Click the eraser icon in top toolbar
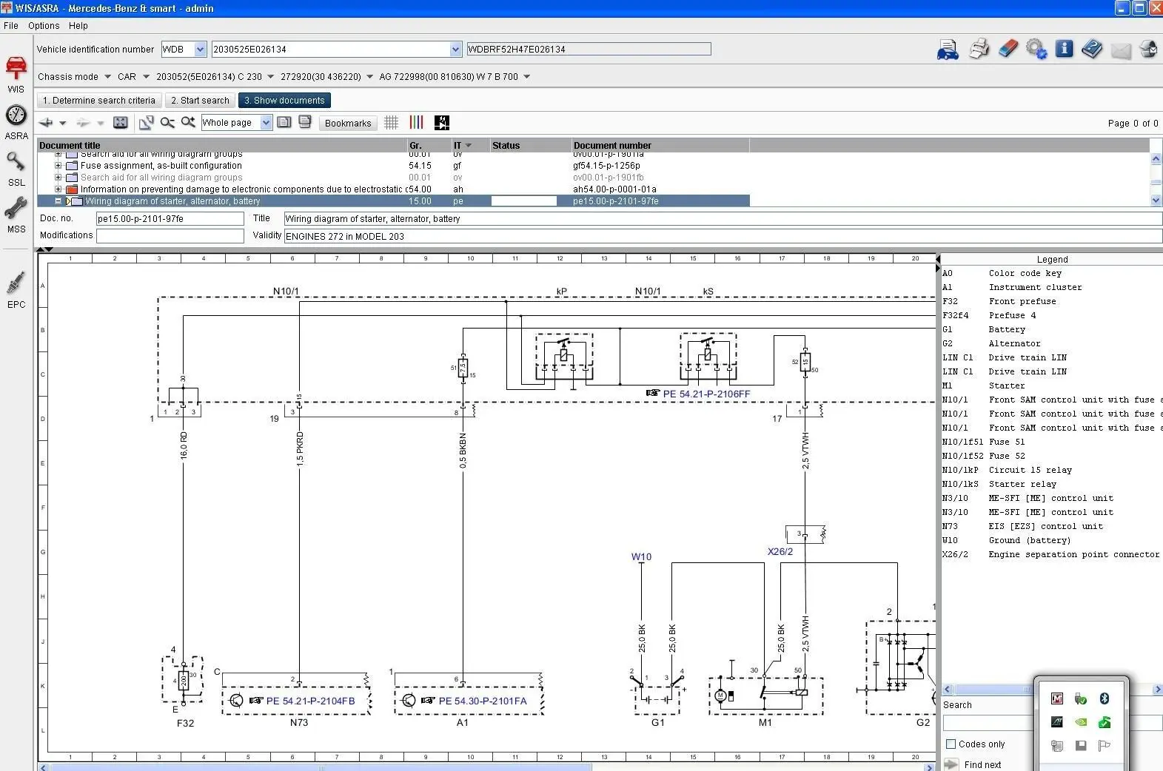This screenshot has width=1163, height=771. pos(1008,50)
